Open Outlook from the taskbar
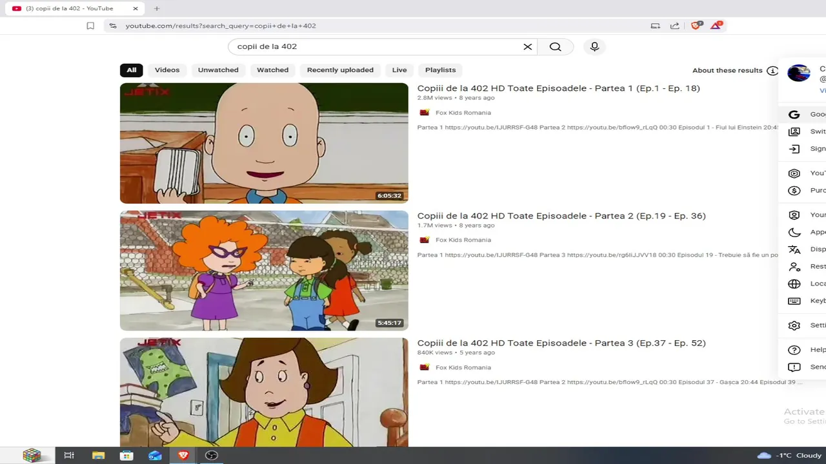Viewport: 826px width, 464px height. tap(155, 456)
